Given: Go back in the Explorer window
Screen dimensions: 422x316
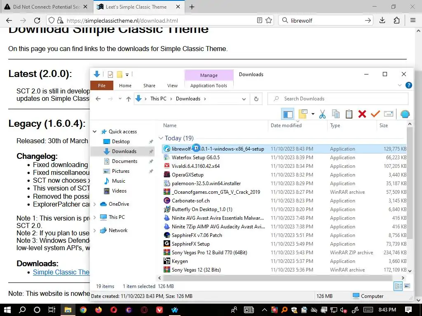Looking at the screenshot, I should (x=98, y=99).
